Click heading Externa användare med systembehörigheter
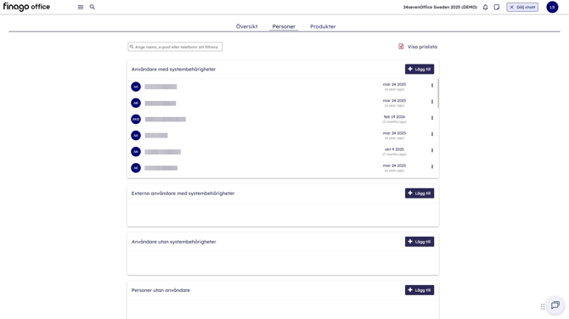The height and width of the screenshot is (319, 569). [x=183, y=193]
